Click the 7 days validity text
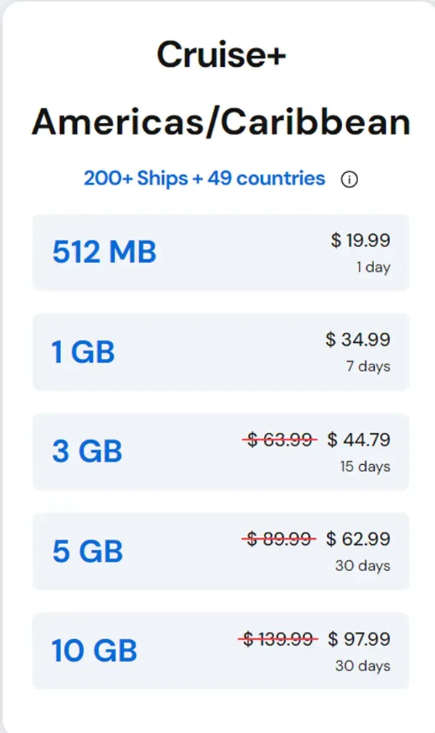 tap(368, 366)
